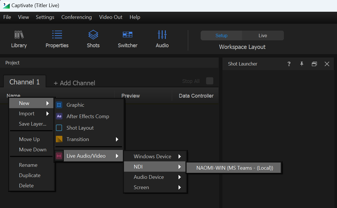Select New menu item

[x=31, y=103]
